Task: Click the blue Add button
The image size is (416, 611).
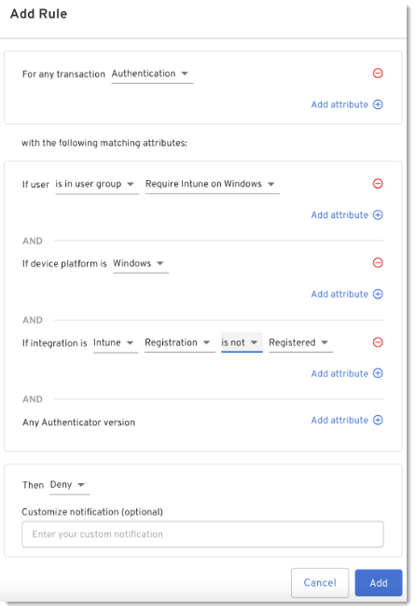Action: click(378, 583)
